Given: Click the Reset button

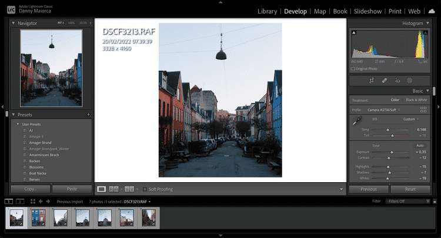Looking at the screenshot, I should 410,189.
